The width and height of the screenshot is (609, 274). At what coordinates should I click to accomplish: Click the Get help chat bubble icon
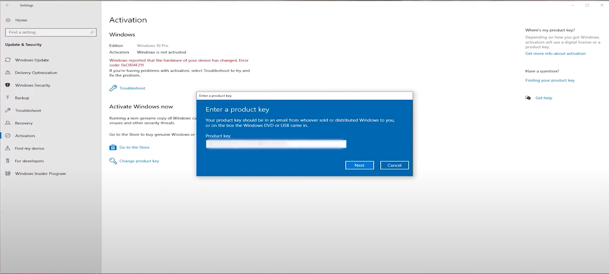tap(528, 98)
